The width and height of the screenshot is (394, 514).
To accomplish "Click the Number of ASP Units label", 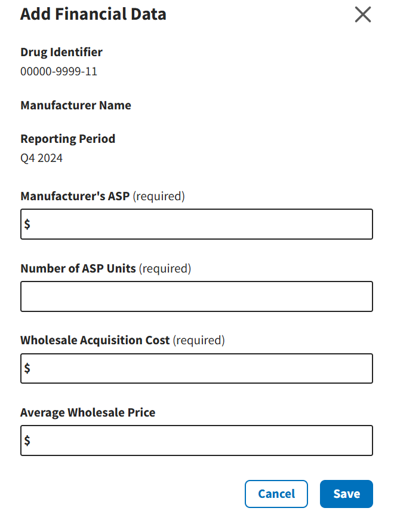I will [x=106, y=268].
